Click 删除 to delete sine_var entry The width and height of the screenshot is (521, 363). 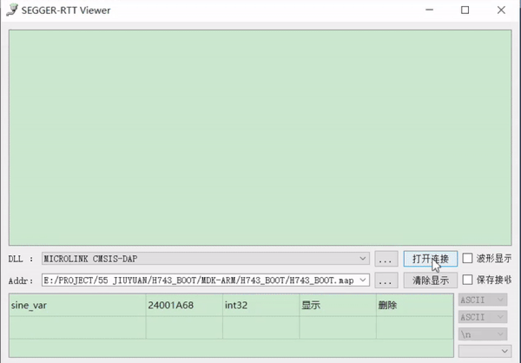pyautogui.click(x=388, y=305)
